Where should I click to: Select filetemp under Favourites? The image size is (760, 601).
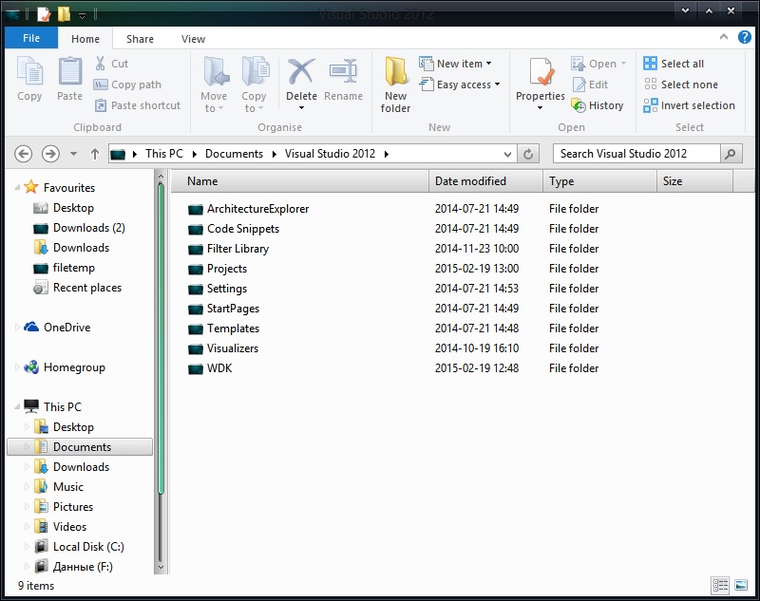click(74, 268)
